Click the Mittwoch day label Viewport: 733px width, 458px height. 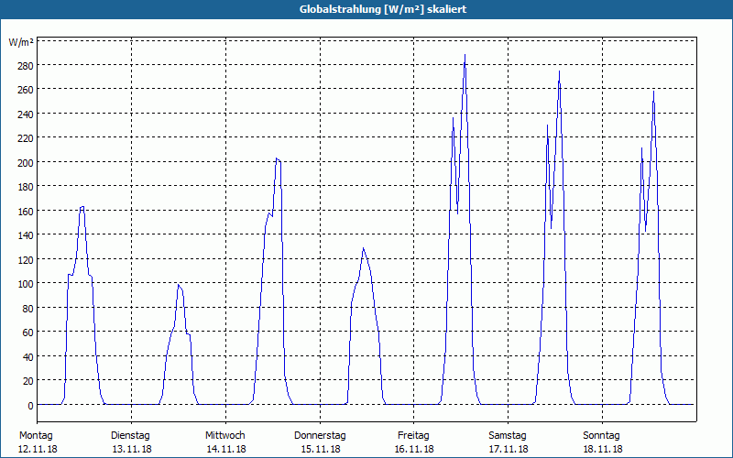(224, 436)
